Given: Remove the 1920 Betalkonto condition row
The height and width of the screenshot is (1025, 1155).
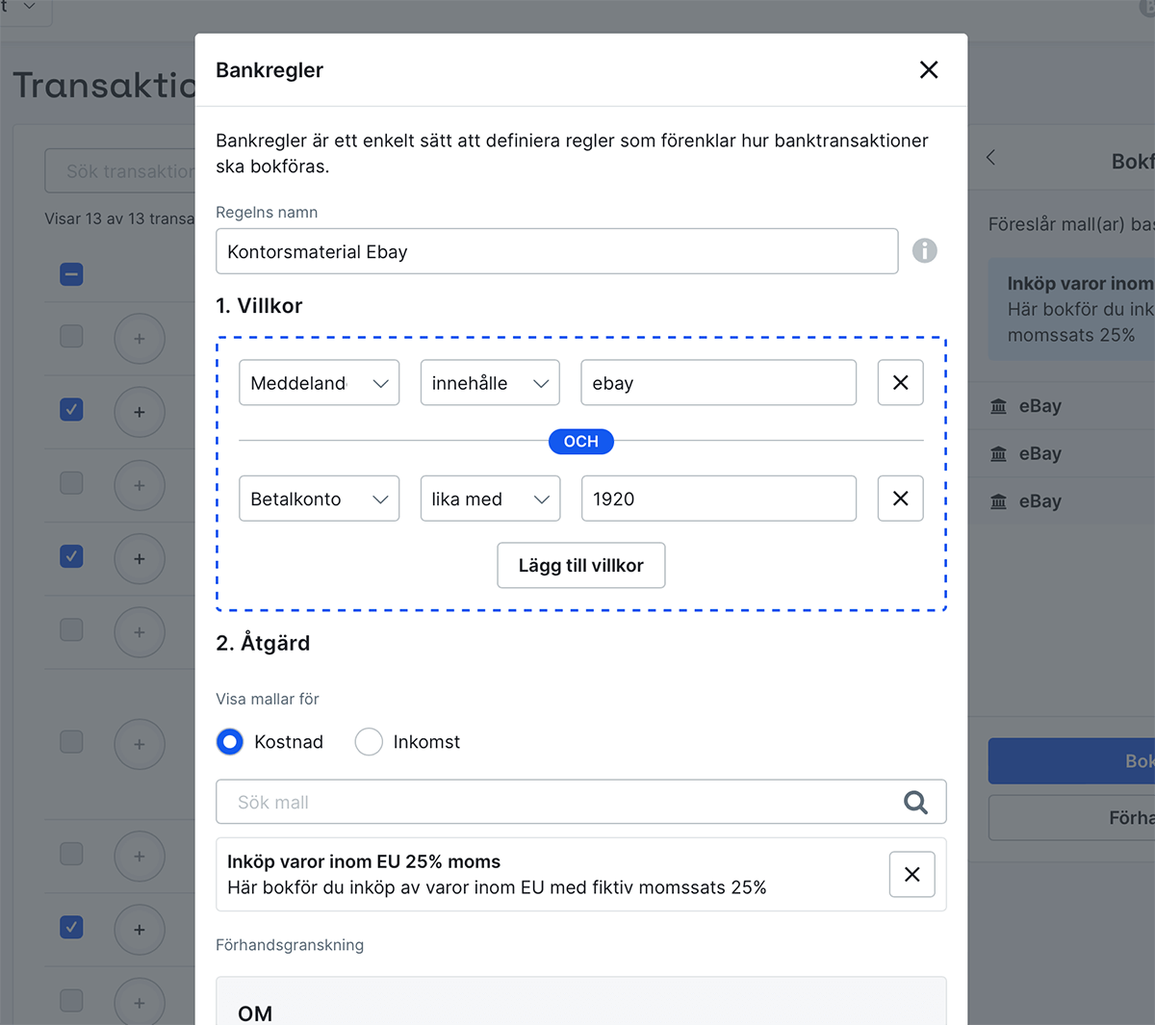Looking at the screenshot, I should tap(900, 499).
